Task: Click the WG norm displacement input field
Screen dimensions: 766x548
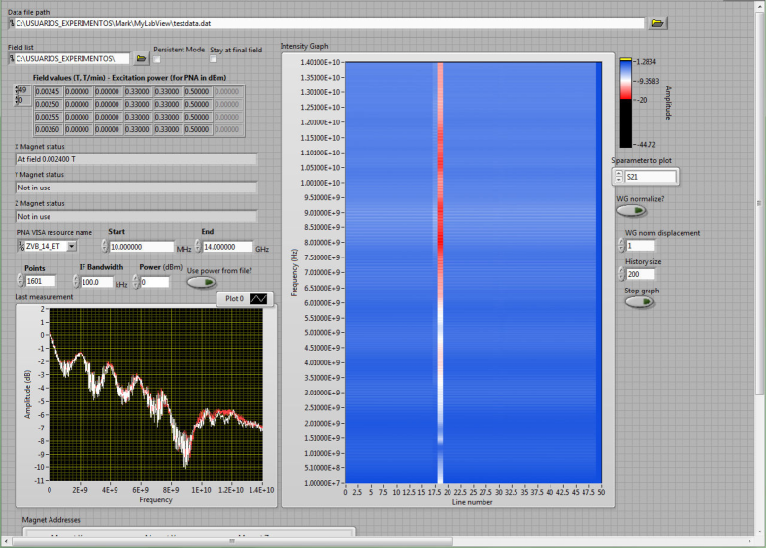Action: [641, 245]
